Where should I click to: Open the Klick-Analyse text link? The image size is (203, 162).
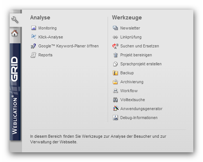point(51,37)
